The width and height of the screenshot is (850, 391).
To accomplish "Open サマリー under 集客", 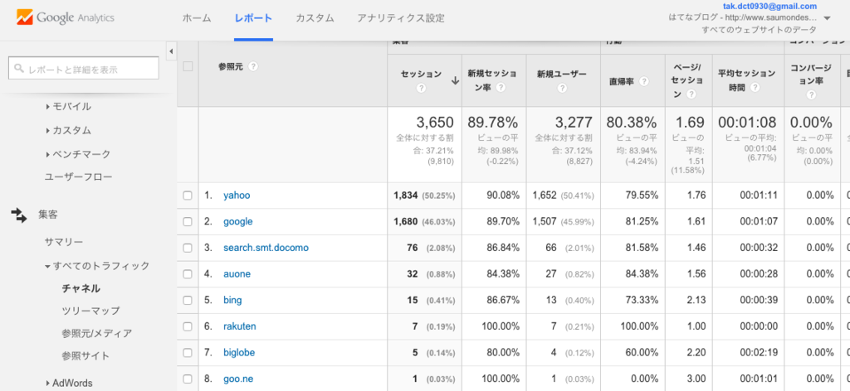I will pos(64,242).
